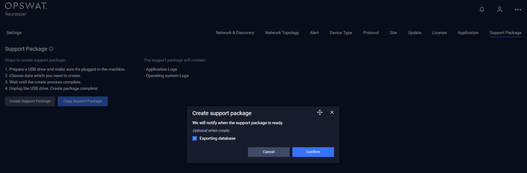Viewport: 527px width, 173px height.
Task: View the License tab
Action: click(x=439, y=33)
